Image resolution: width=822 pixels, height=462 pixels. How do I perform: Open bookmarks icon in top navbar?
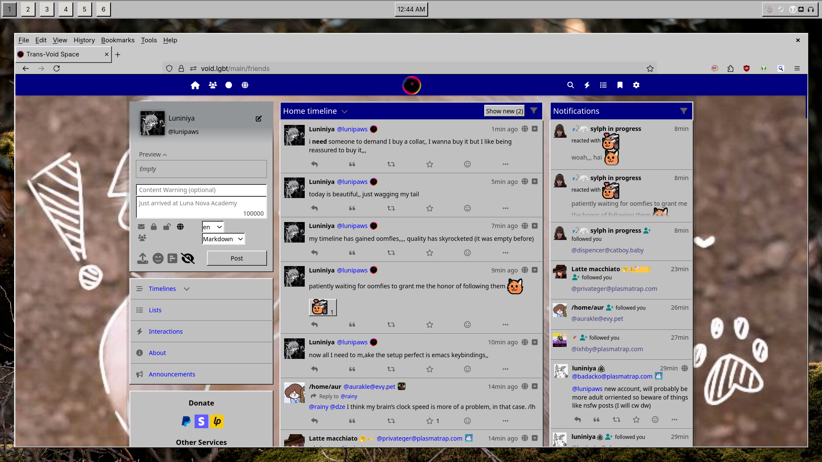tap(620, 85)
